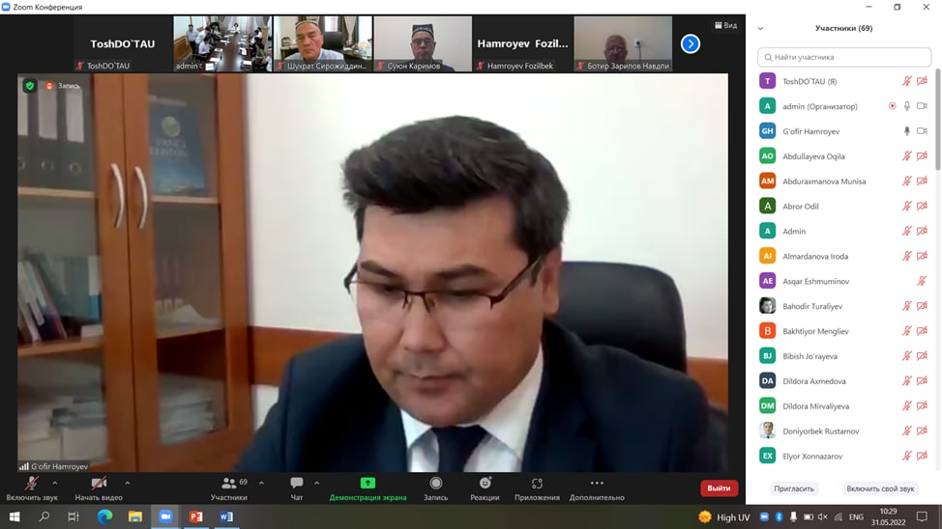Open the Вид view menu
942x529 pixels.
pos(725,25)
